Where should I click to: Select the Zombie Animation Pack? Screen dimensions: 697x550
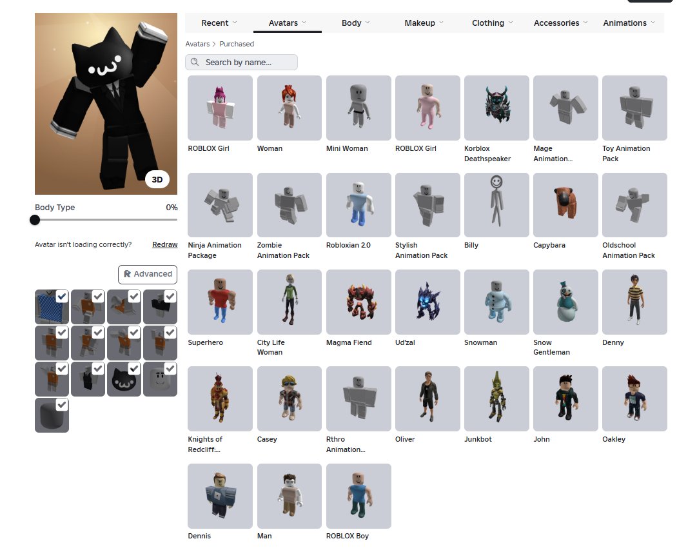click(x=290, y=205)
